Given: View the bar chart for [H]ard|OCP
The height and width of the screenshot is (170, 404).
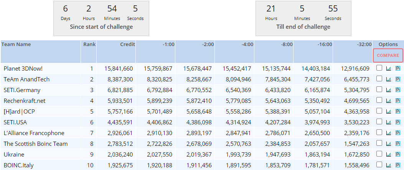Looking at the screenshot, I should (388, 111).
